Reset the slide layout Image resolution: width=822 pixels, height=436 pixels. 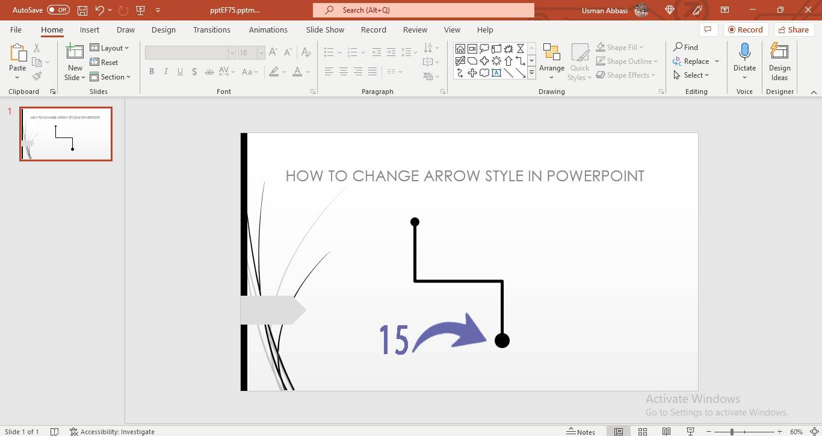[104, 63]
